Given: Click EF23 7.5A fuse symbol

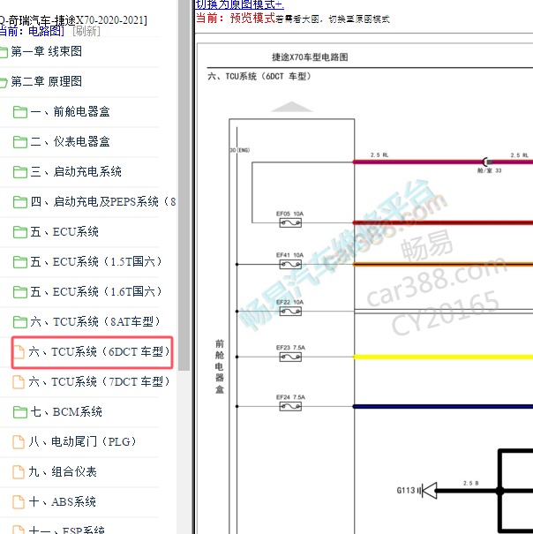Looking at the screenshot, I should (290, 357).
